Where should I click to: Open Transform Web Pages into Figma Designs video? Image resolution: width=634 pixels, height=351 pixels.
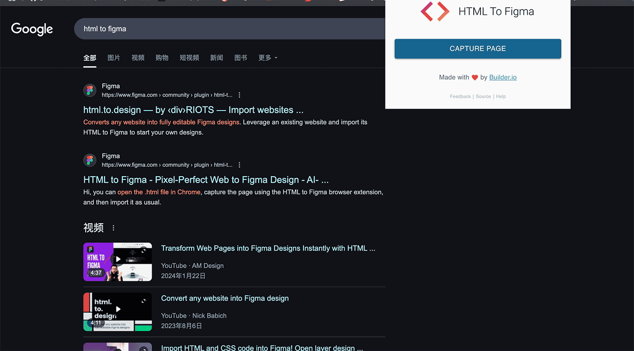(x=268, y=248)
